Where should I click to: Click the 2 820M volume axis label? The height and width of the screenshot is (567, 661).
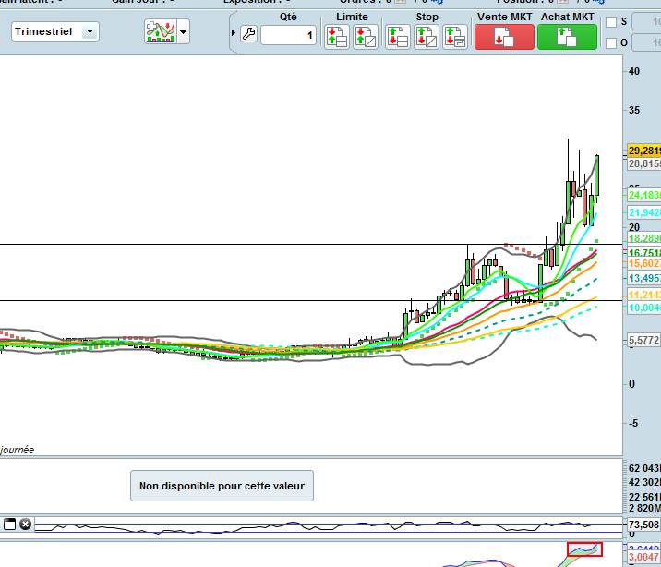(x=644, y=508)
